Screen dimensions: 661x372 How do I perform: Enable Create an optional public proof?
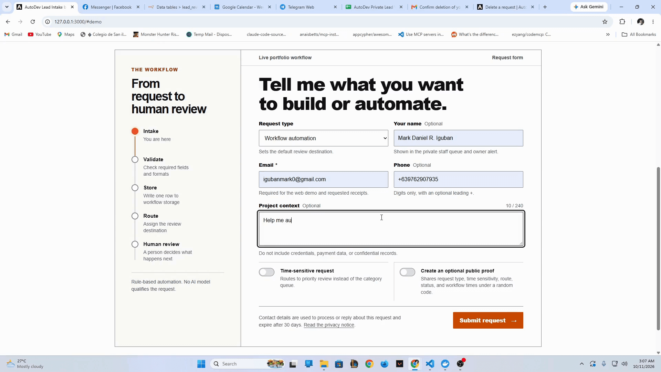(x=407, y=272)
